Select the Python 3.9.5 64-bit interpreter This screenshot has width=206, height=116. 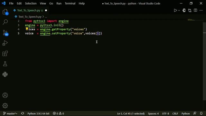point(38,113)
